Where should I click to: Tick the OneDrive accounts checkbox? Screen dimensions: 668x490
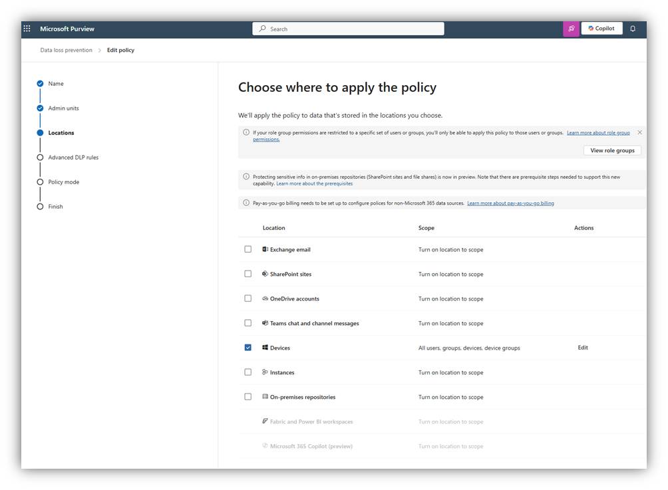click(248, 299)
